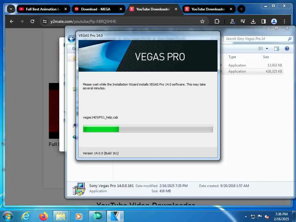Open the view options dropdown arrow
The image size is (296, 222).
[267, 49]
